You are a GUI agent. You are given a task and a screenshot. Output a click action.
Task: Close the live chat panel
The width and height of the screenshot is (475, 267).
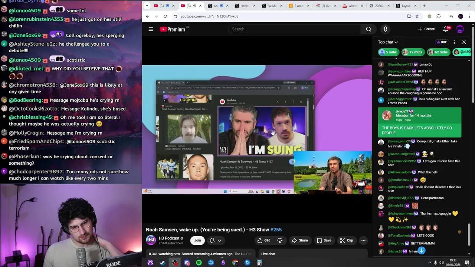click(464, 42)
